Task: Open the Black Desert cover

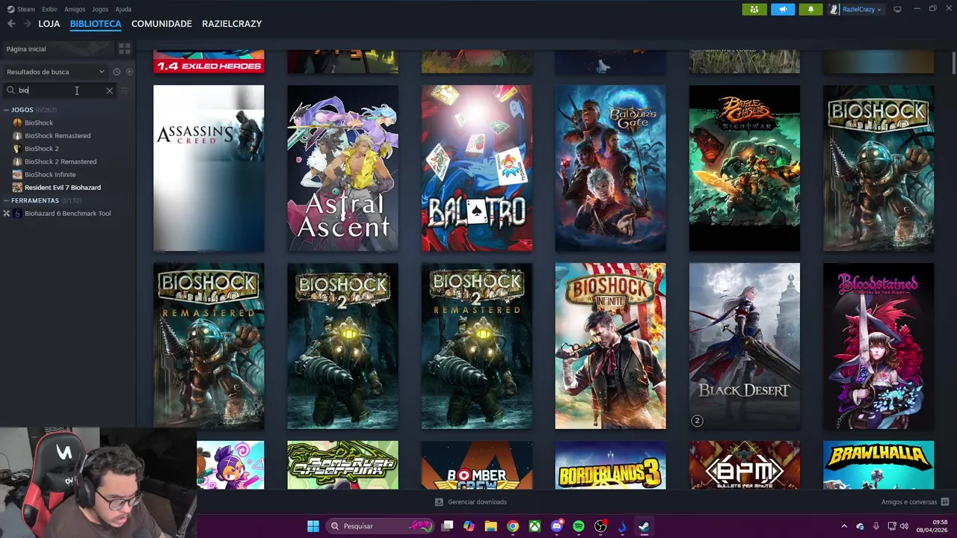Action: (745, 346)
